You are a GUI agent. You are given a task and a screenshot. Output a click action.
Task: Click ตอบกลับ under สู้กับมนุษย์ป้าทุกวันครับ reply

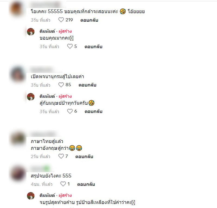[93, 111]
